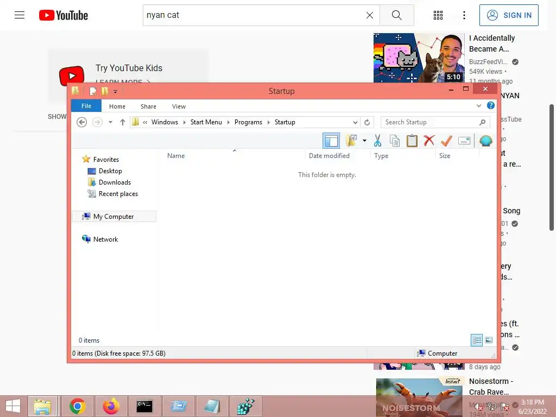Expand the breadcrumb overflow double chevron
This screenshot has width=556, height=417.
[144, 122]
